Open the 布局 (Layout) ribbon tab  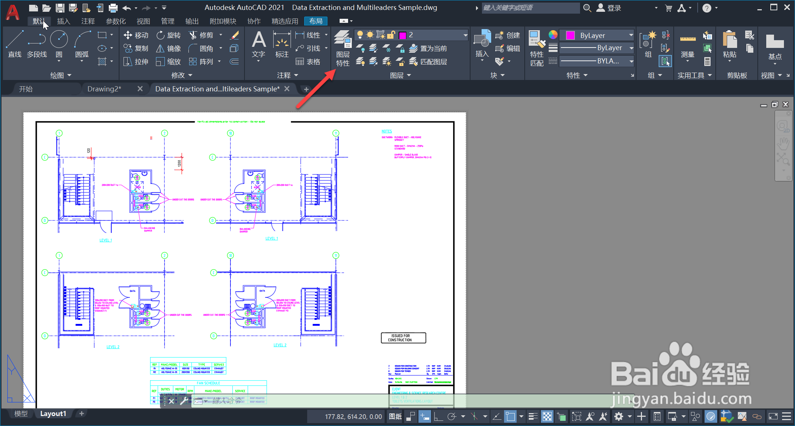316,21
